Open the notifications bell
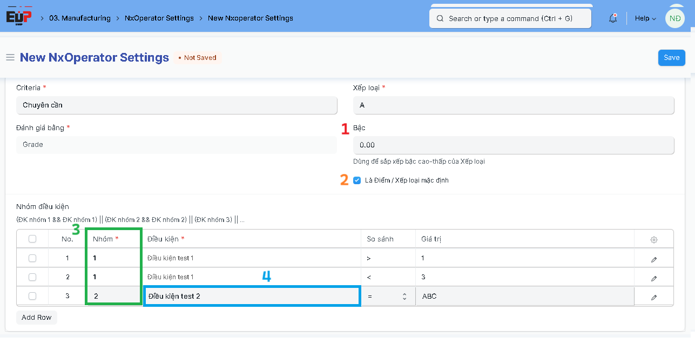 tap(612, 18)
